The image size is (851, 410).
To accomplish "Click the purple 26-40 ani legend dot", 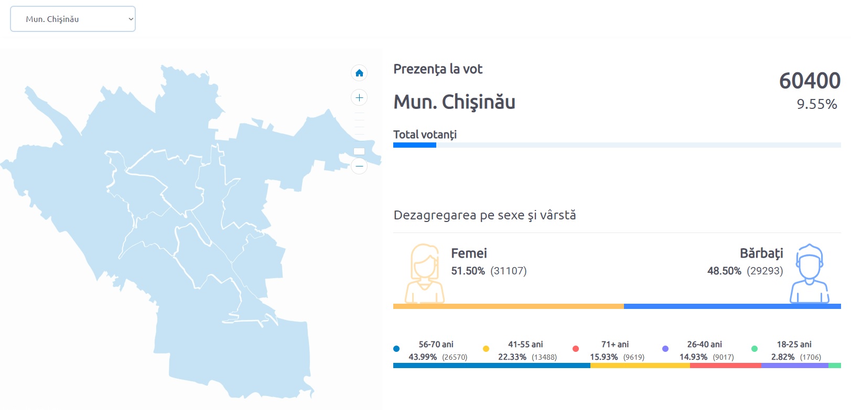I will (665, 349).
